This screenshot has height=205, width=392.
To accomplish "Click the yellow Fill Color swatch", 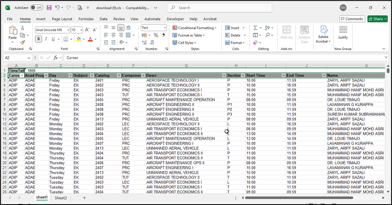I will pos(78,39).
